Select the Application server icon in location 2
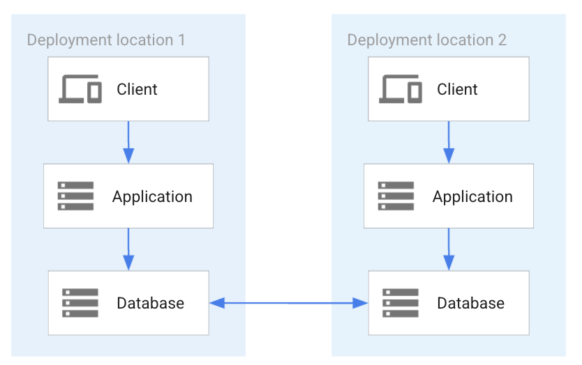This screenshot has height=365, width=582. (396, 196)
